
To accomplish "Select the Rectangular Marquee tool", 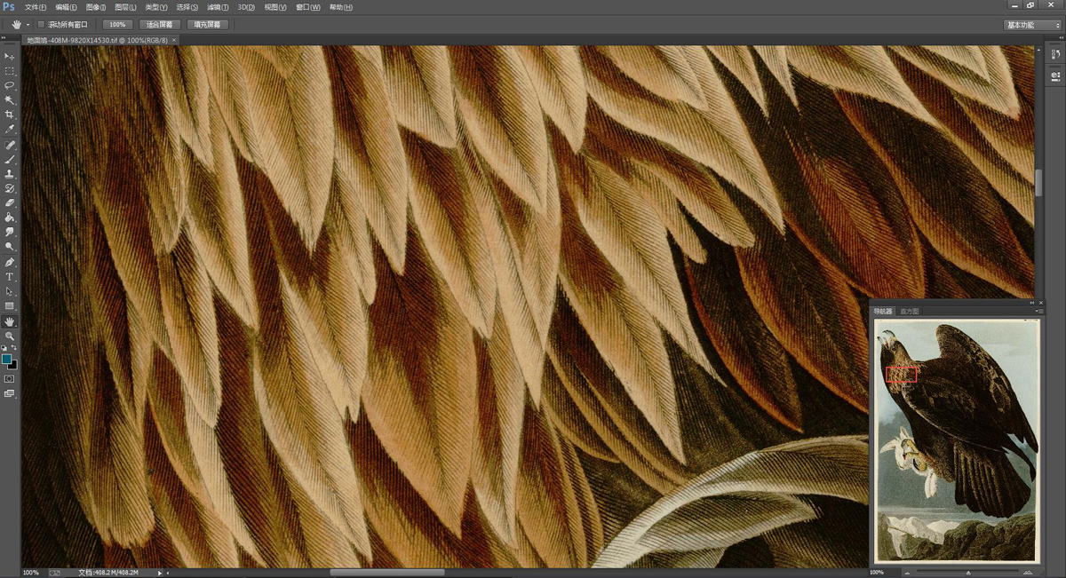I will [x=10, y=71].
